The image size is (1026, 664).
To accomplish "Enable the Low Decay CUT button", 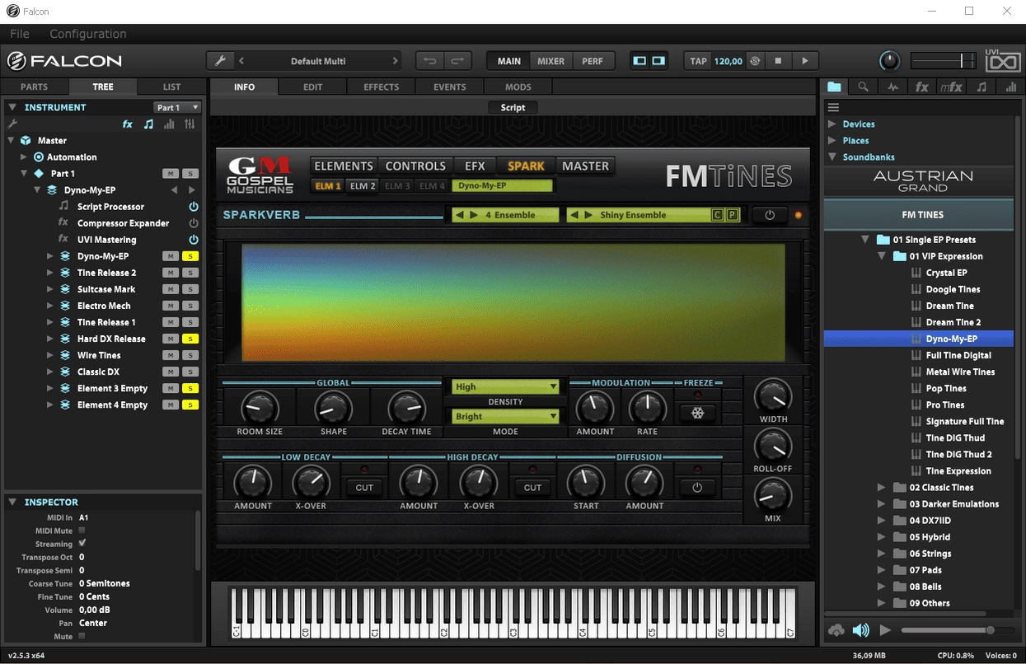I will 364,488.
